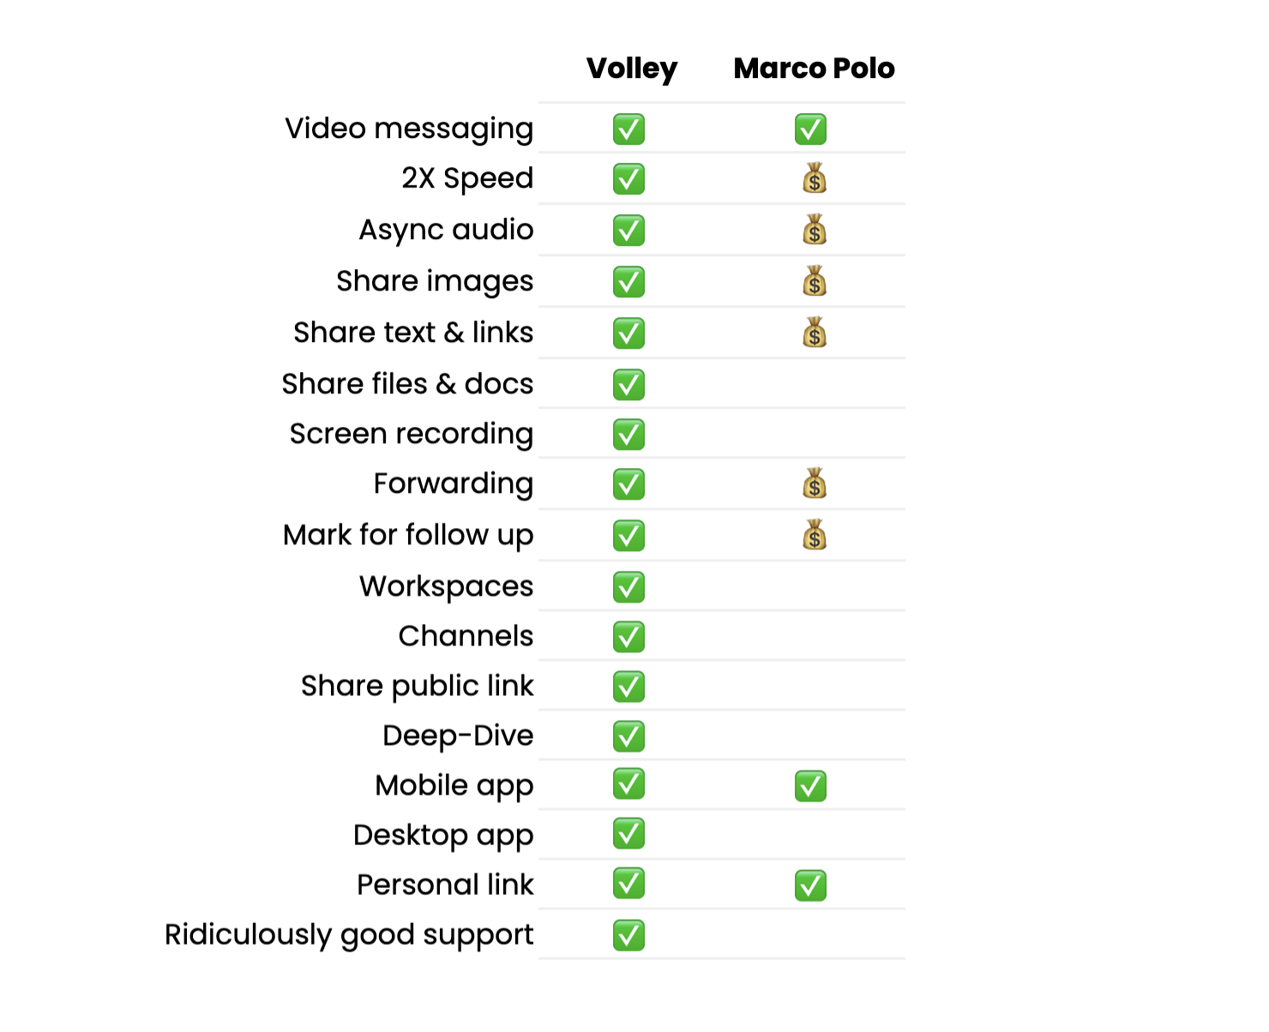Click the Volley column header
Screen dimensions: 1269x1032
point(632,69)
